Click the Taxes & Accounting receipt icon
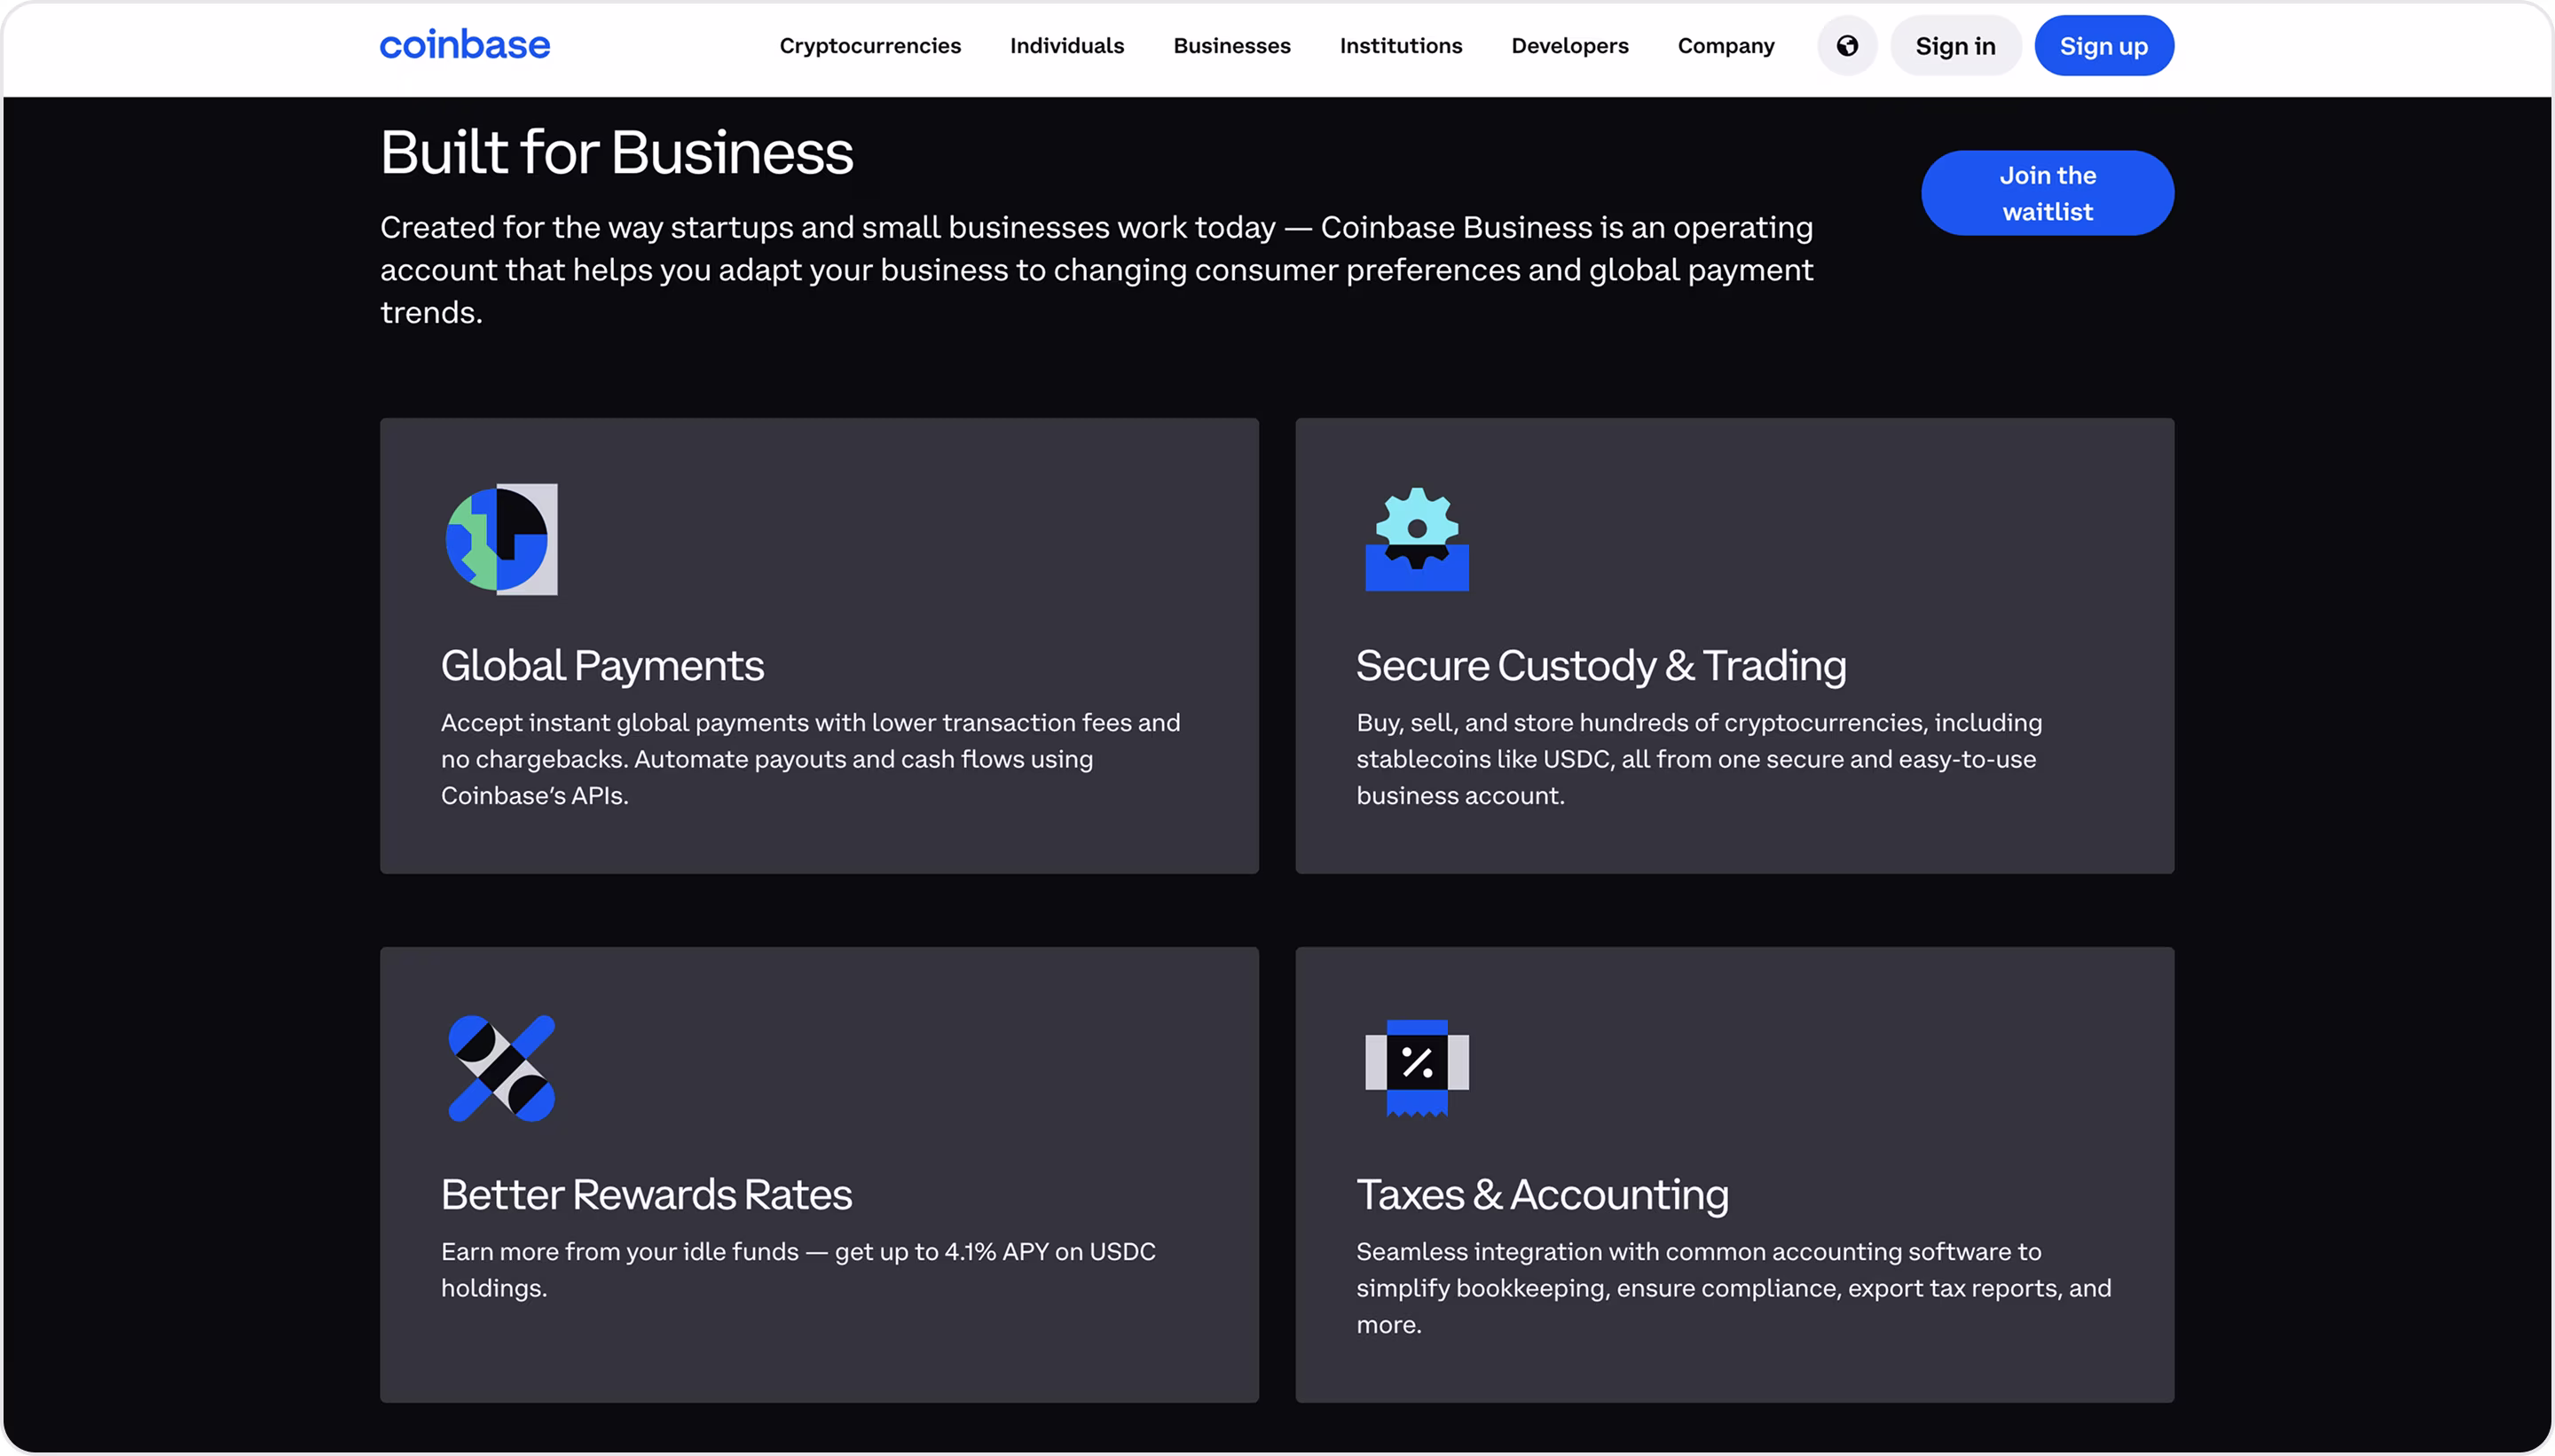The height and width of the screenshot is (1456, 2555). [1417, 1068]
